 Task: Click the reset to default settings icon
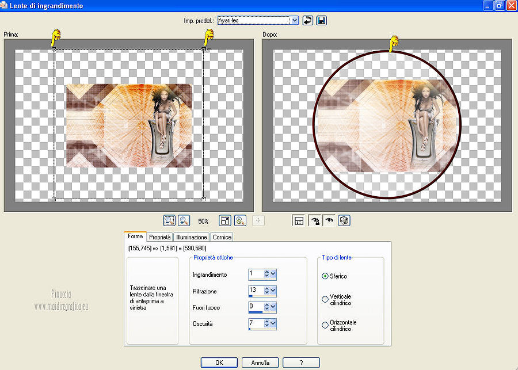click(x=308, y=20)
